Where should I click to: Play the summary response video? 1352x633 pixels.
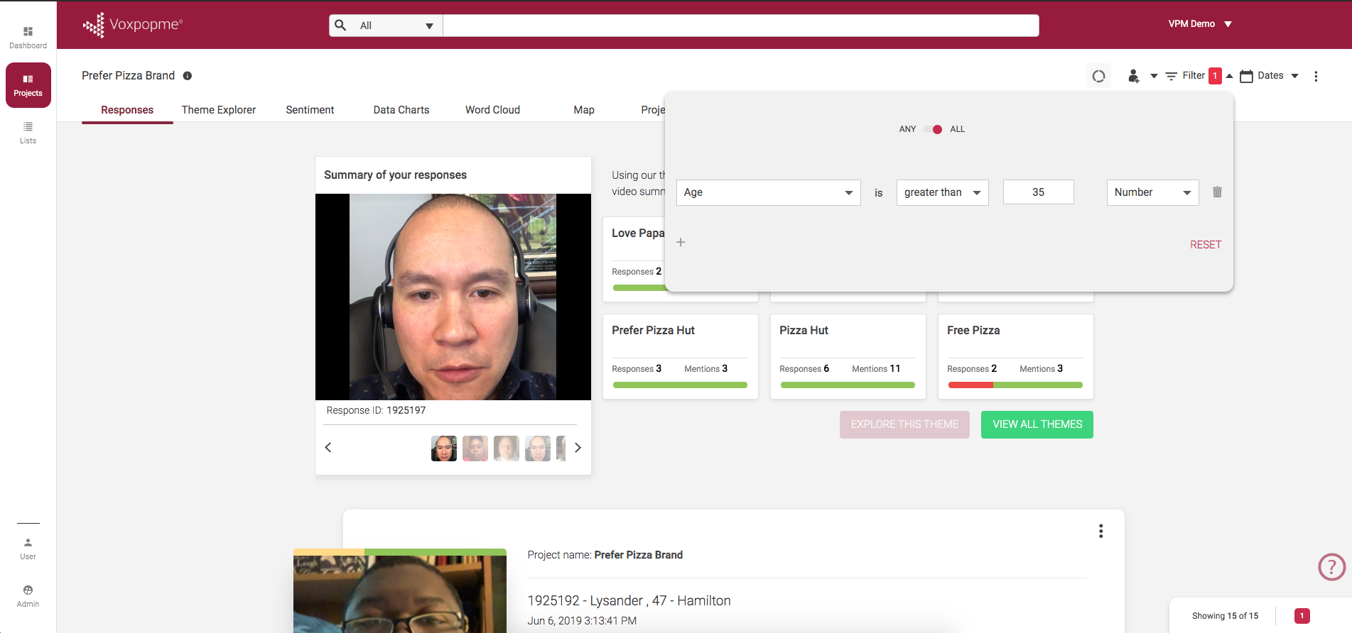tap(453, 297)
